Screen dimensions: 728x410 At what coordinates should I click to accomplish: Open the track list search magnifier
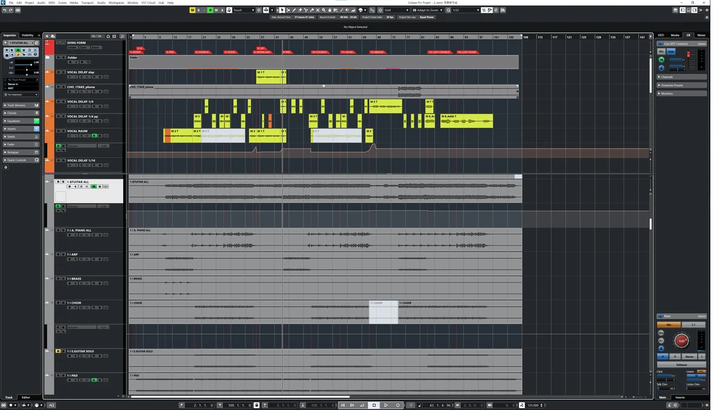click(123, 36)
